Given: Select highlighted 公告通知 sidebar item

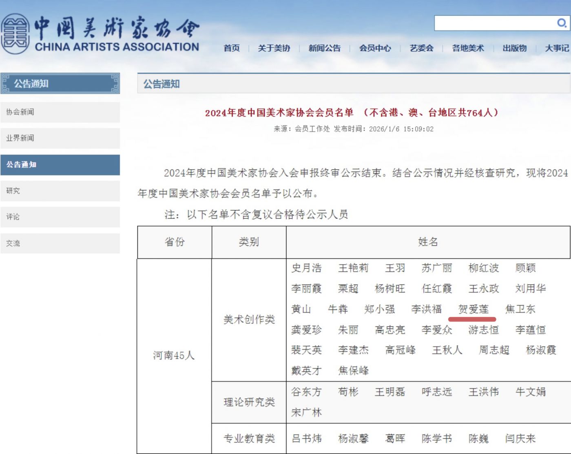Looking at the screenshot, I should (x=60, y=165).
